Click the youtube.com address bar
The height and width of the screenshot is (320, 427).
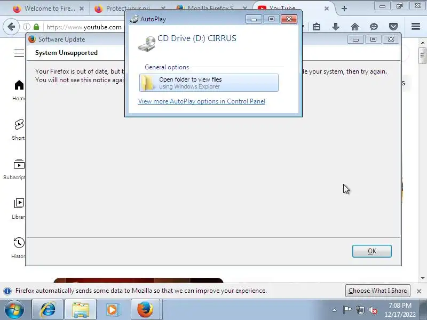click(x=84, y=27)
